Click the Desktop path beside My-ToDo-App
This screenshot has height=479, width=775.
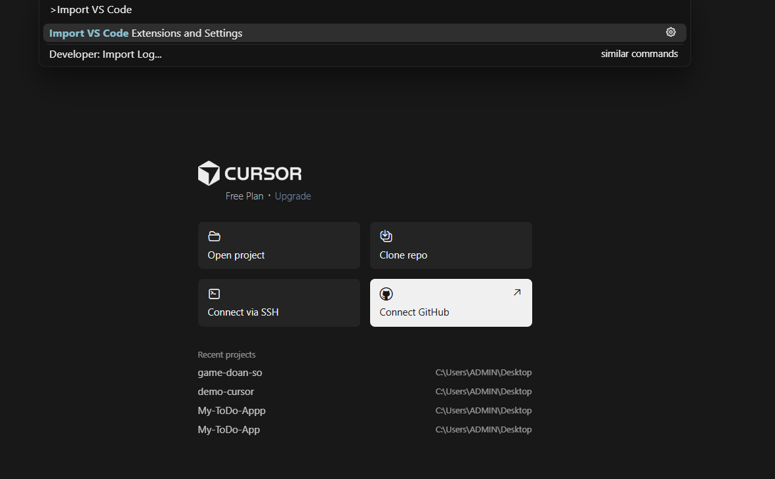coord(484,430)
